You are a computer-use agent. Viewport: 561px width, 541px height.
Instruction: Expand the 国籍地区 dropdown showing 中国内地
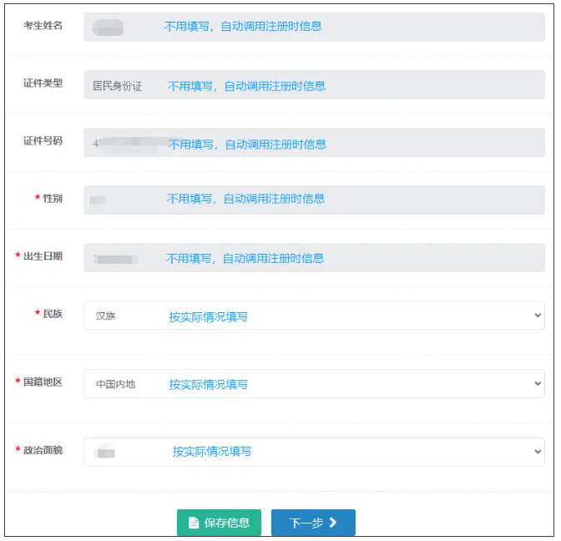(x=314, y=384)
